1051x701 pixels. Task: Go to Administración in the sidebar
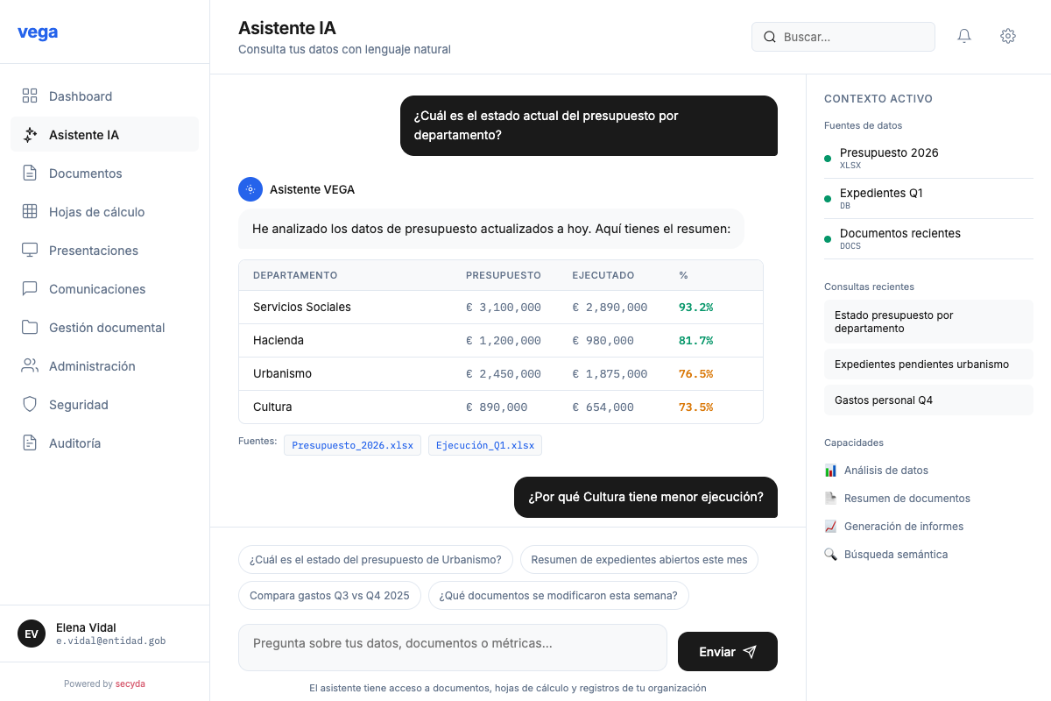point(92,366)
